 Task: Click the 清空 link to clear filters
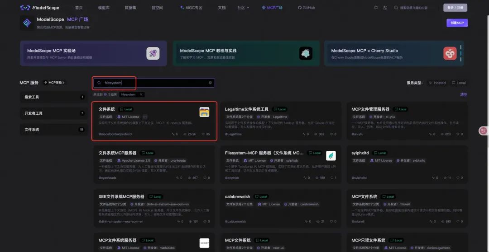point(464,94)
